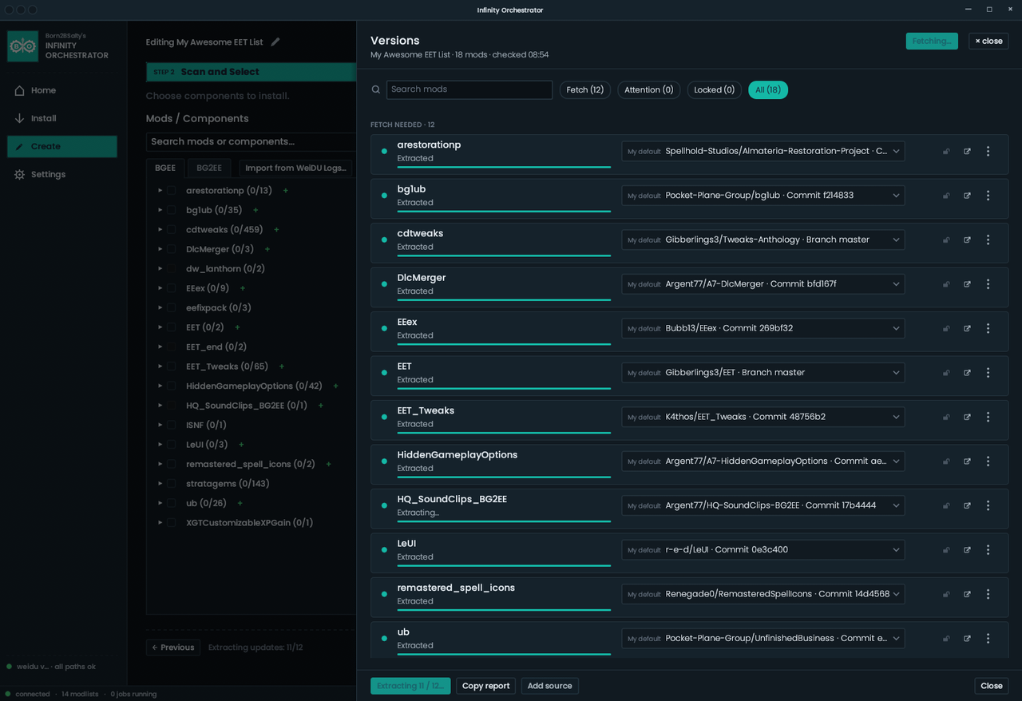This screenshot has width=1022, height=701.
Task: Click the add plus icon next to cdtweaks
Action: (x=276, y=230)
